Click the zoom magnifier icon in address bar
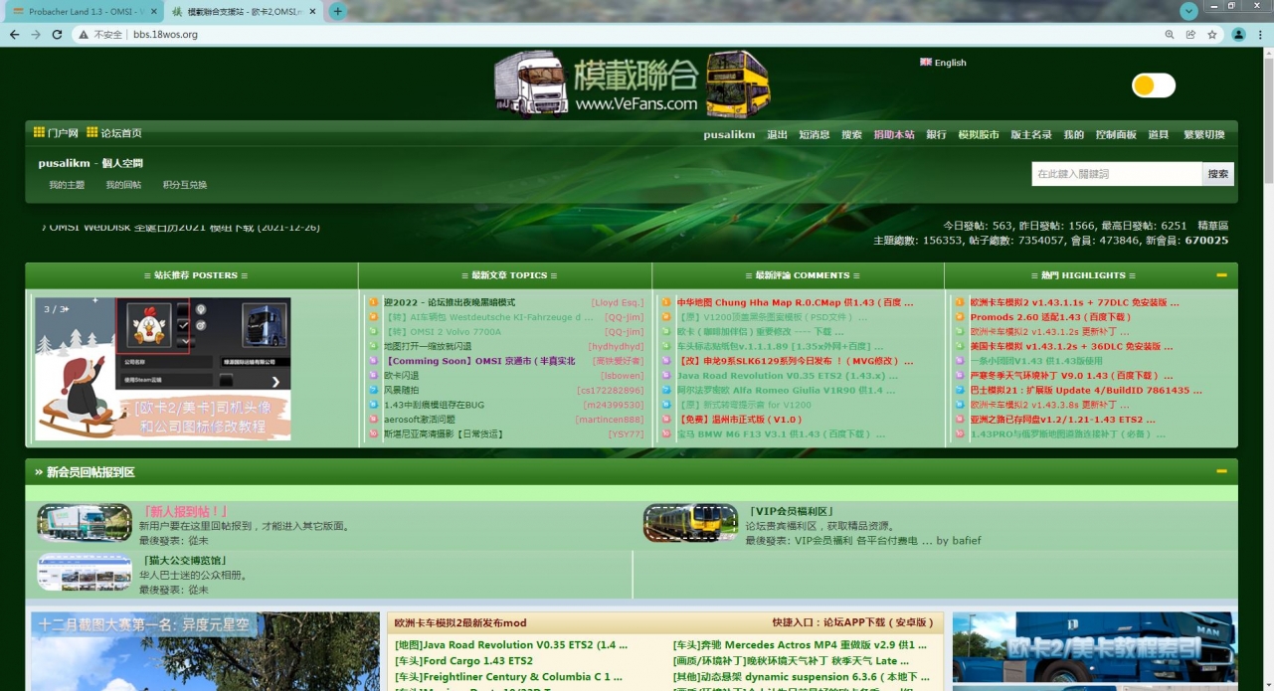The height and width of the screenshot is (691, 1274). tap(1170, 34)
